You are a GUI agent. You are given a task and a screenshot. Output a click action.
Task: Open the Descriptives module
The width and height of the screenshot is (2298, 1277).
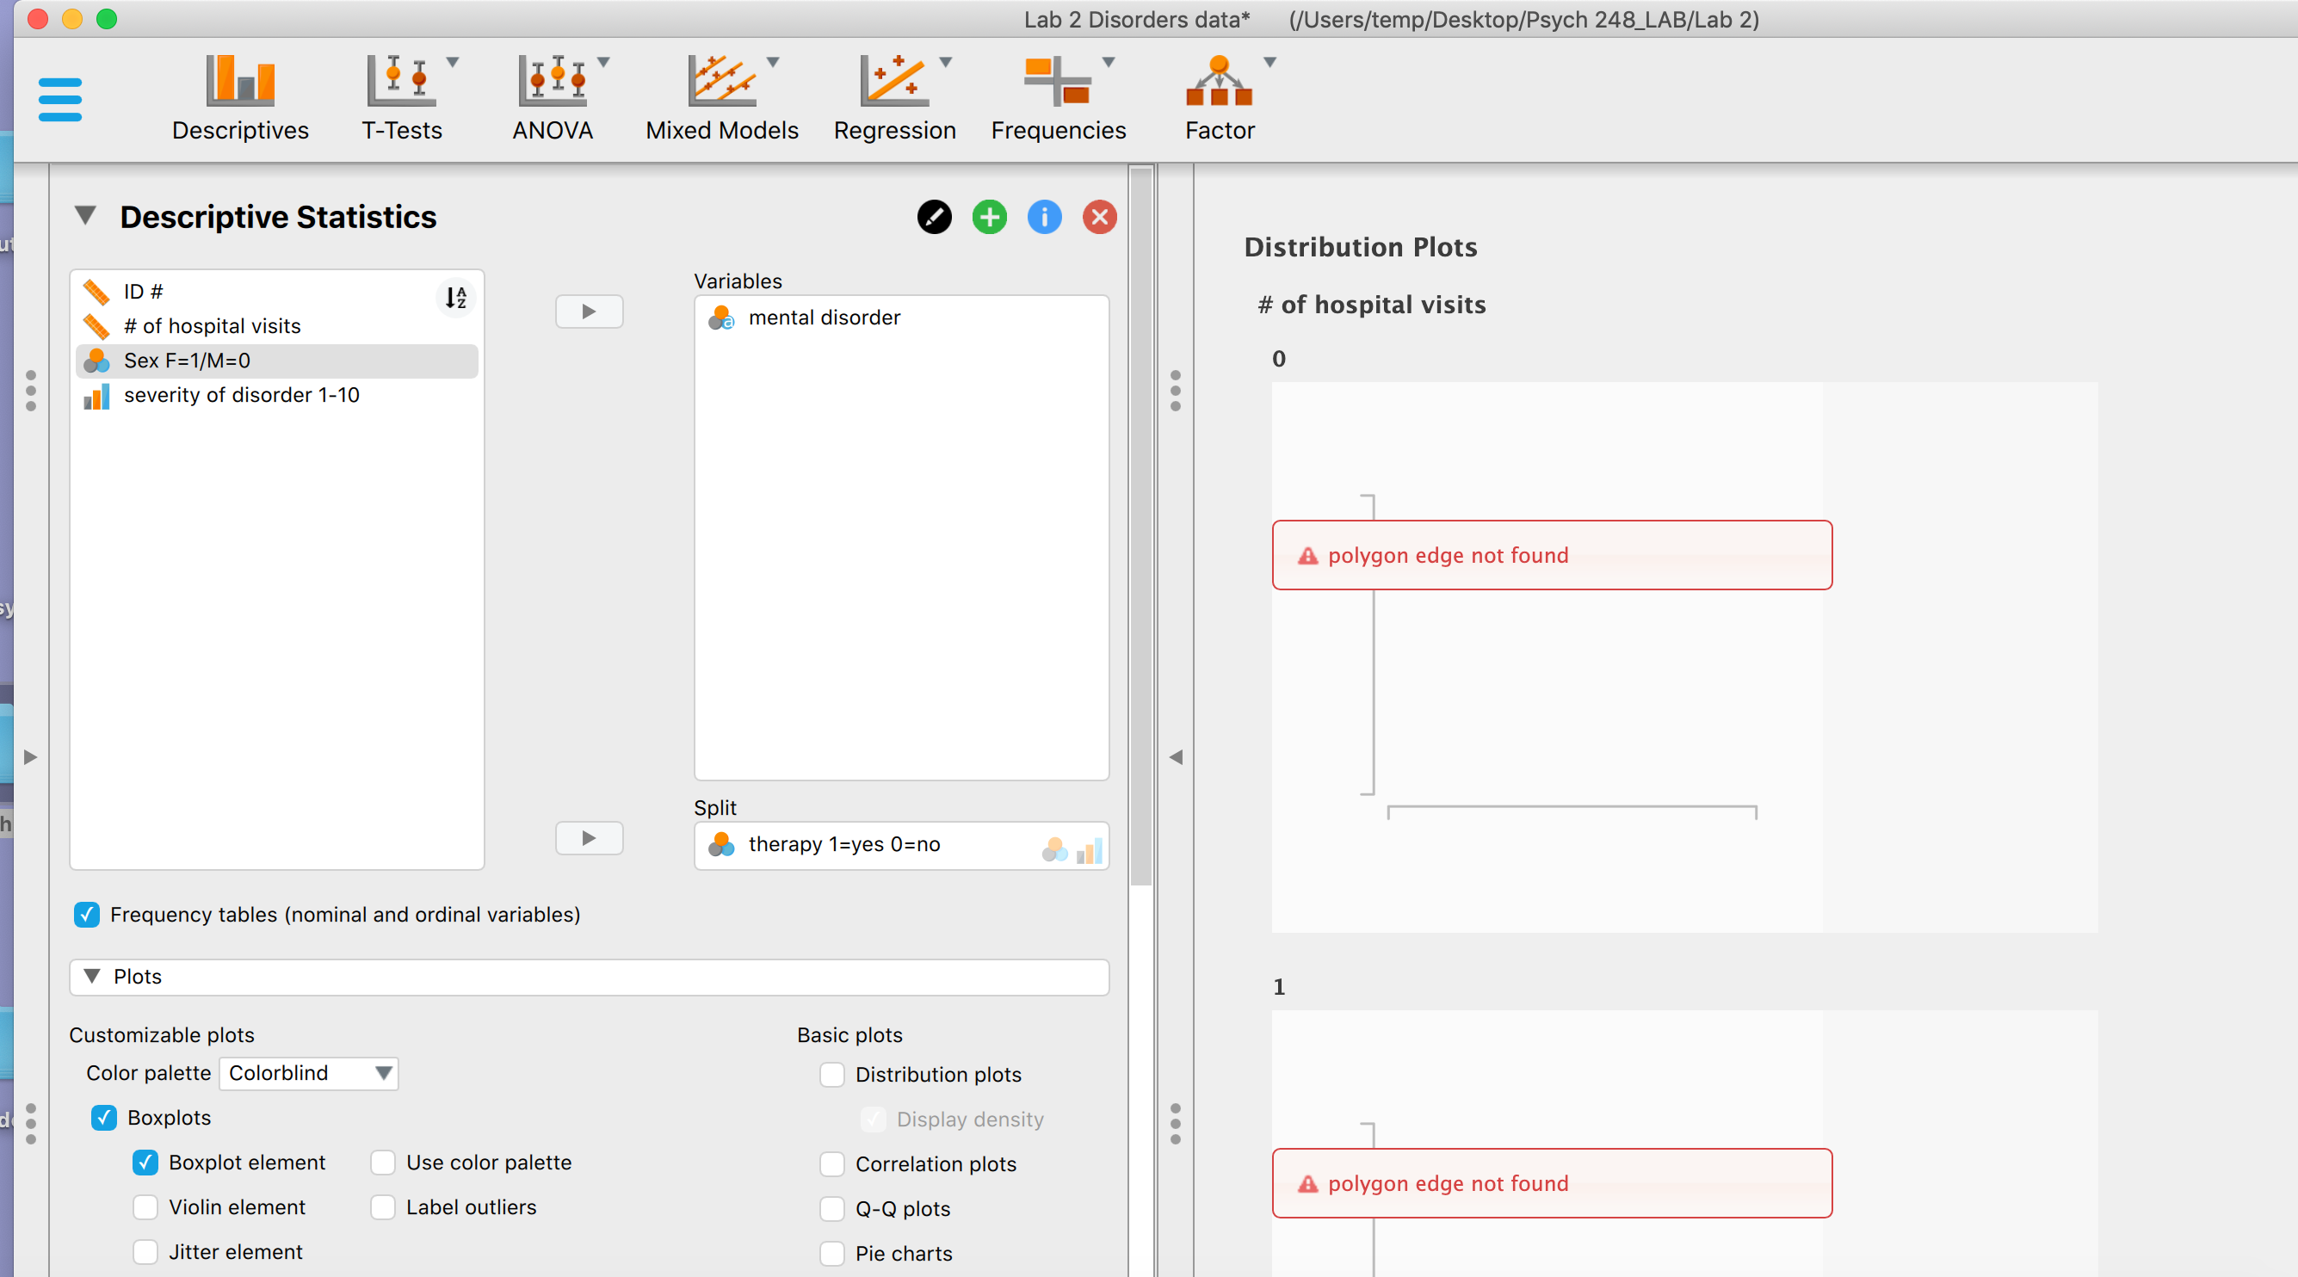point(240,98)
